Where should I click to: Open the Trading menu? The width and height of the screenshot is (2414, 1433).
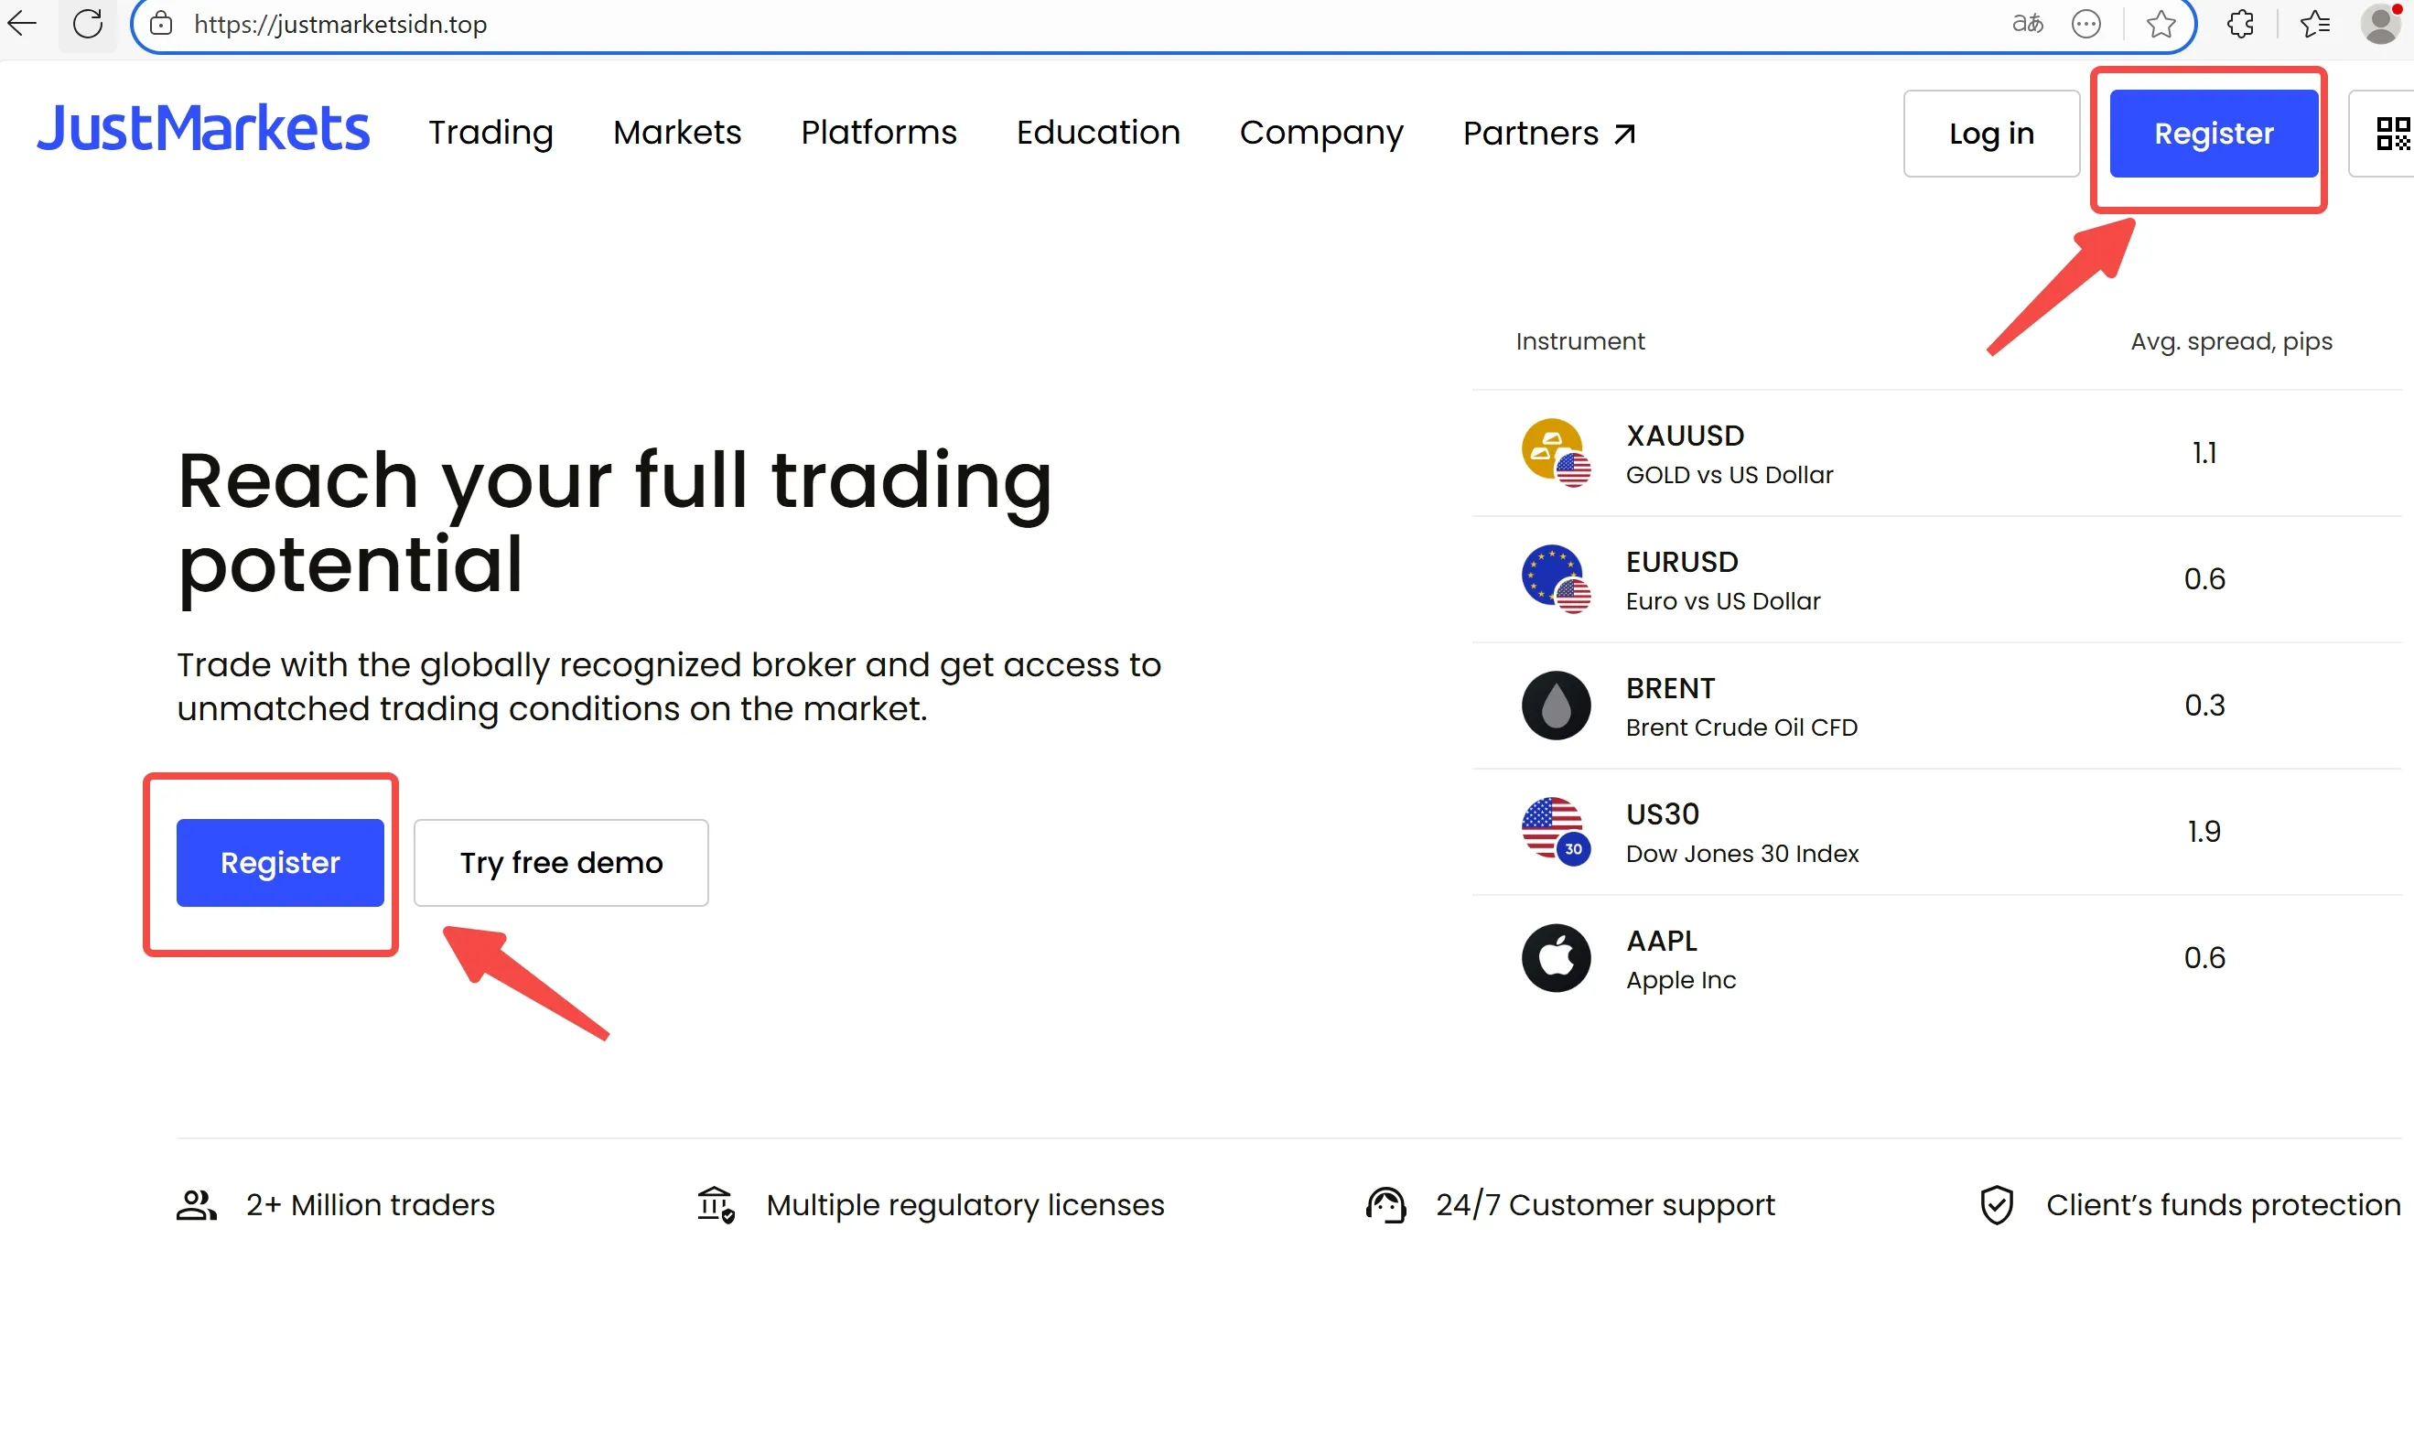490,134
